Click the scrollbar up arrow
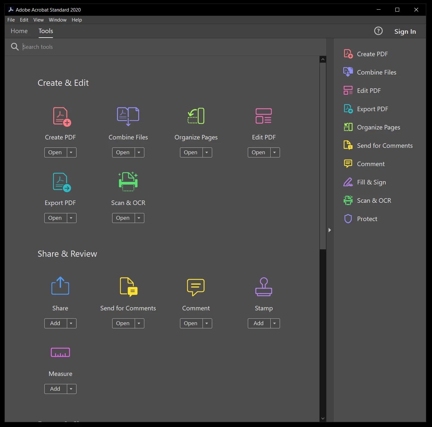Screen dimensions: 432x427 tap(323, 59)
